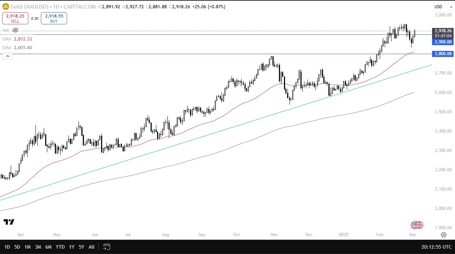Click the 2,918.26 current price label
Image resolution: width=455 pixels, height=254 pixels.
click(444, 31)
